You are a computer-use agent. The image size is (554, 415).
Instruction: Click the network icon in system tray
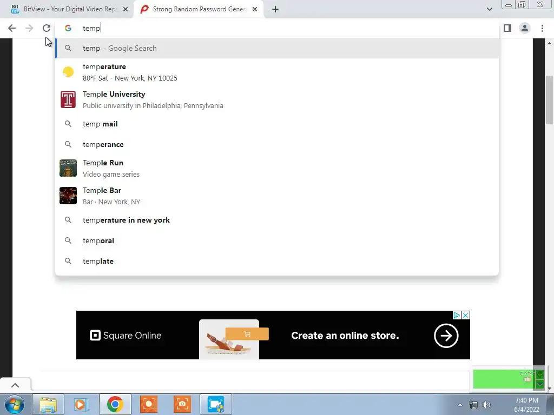pos(473,405)
